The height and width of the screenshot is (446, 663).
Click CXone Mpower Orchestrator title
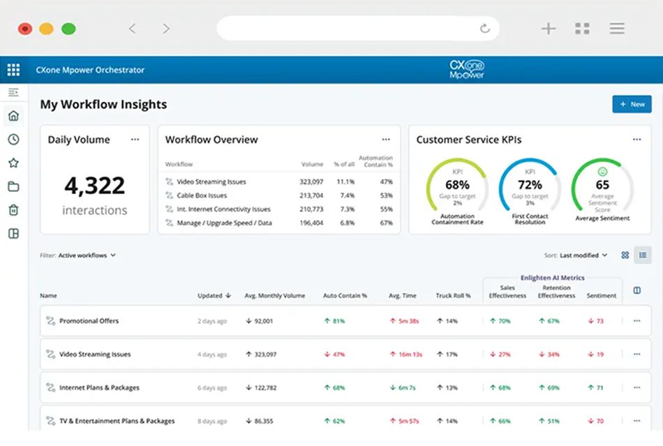[x=90, y=70]
